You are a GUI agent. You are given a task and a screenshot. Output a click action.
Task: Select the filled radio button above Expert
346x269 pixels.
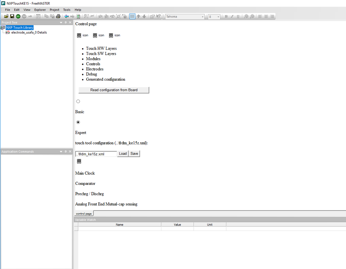[x=78, y=122]
